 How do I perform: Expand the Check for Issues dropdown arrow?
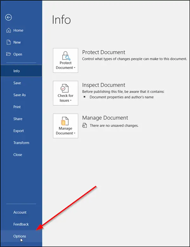(x=71, y=101)
